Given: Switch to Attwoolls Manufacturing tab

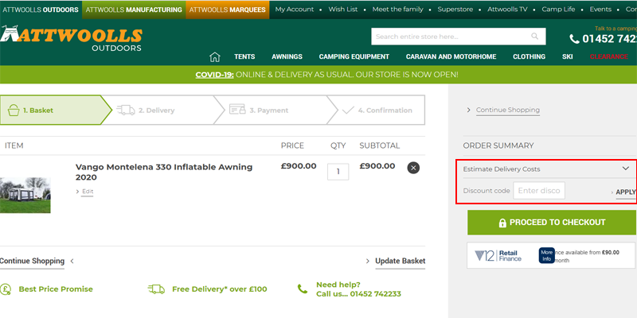Looking at the screenshot, I should tap(134, 10).
